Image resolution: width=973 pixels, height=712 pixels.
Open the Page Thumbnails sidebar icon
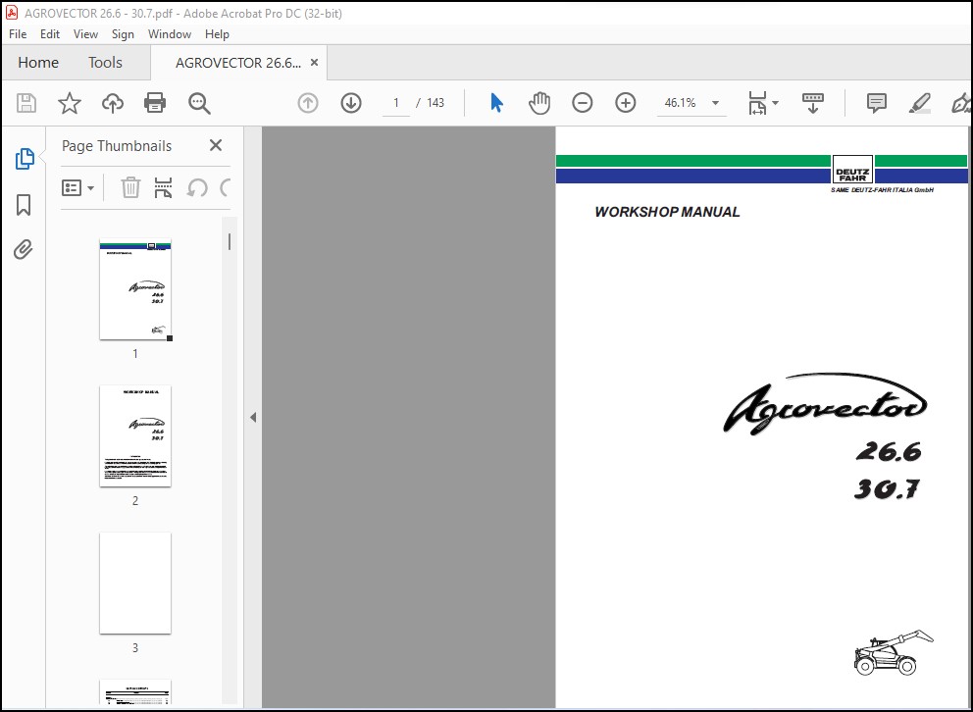(x=25, y=159)
